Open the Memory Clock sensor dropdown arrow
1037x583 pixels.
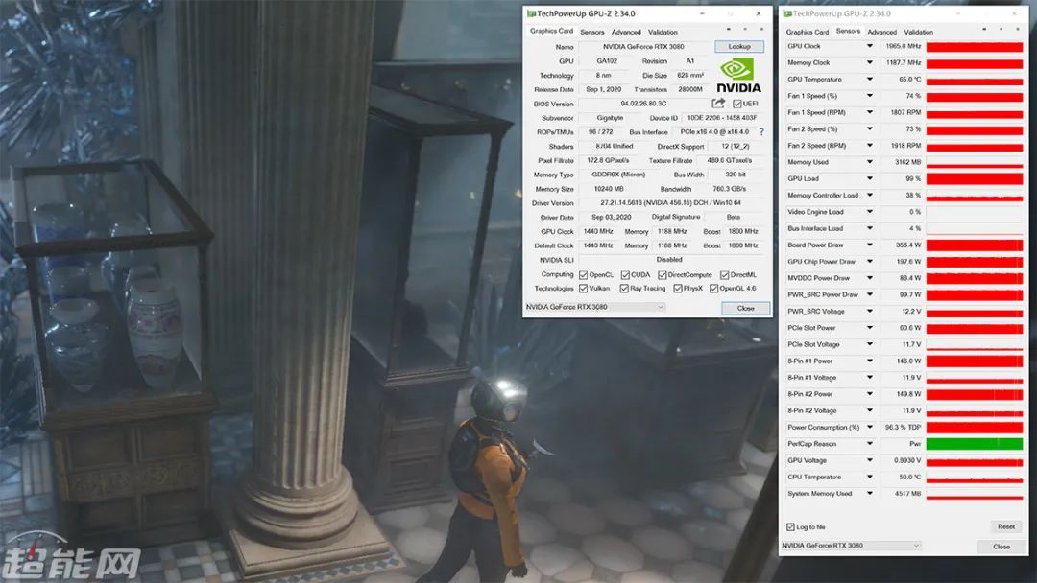click(x=870, y=62)
